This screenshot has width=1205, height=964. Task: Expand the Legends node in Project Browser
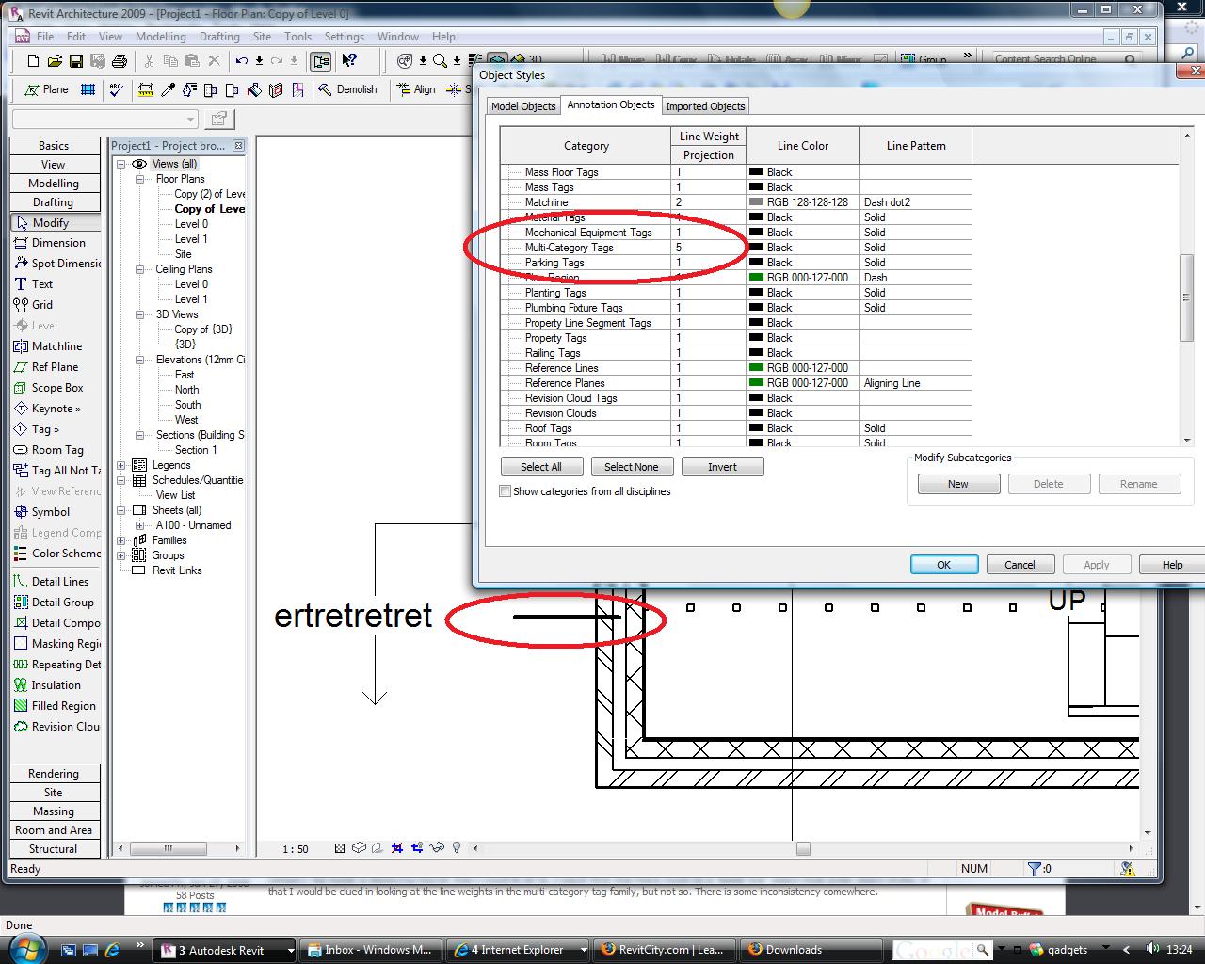121,465
